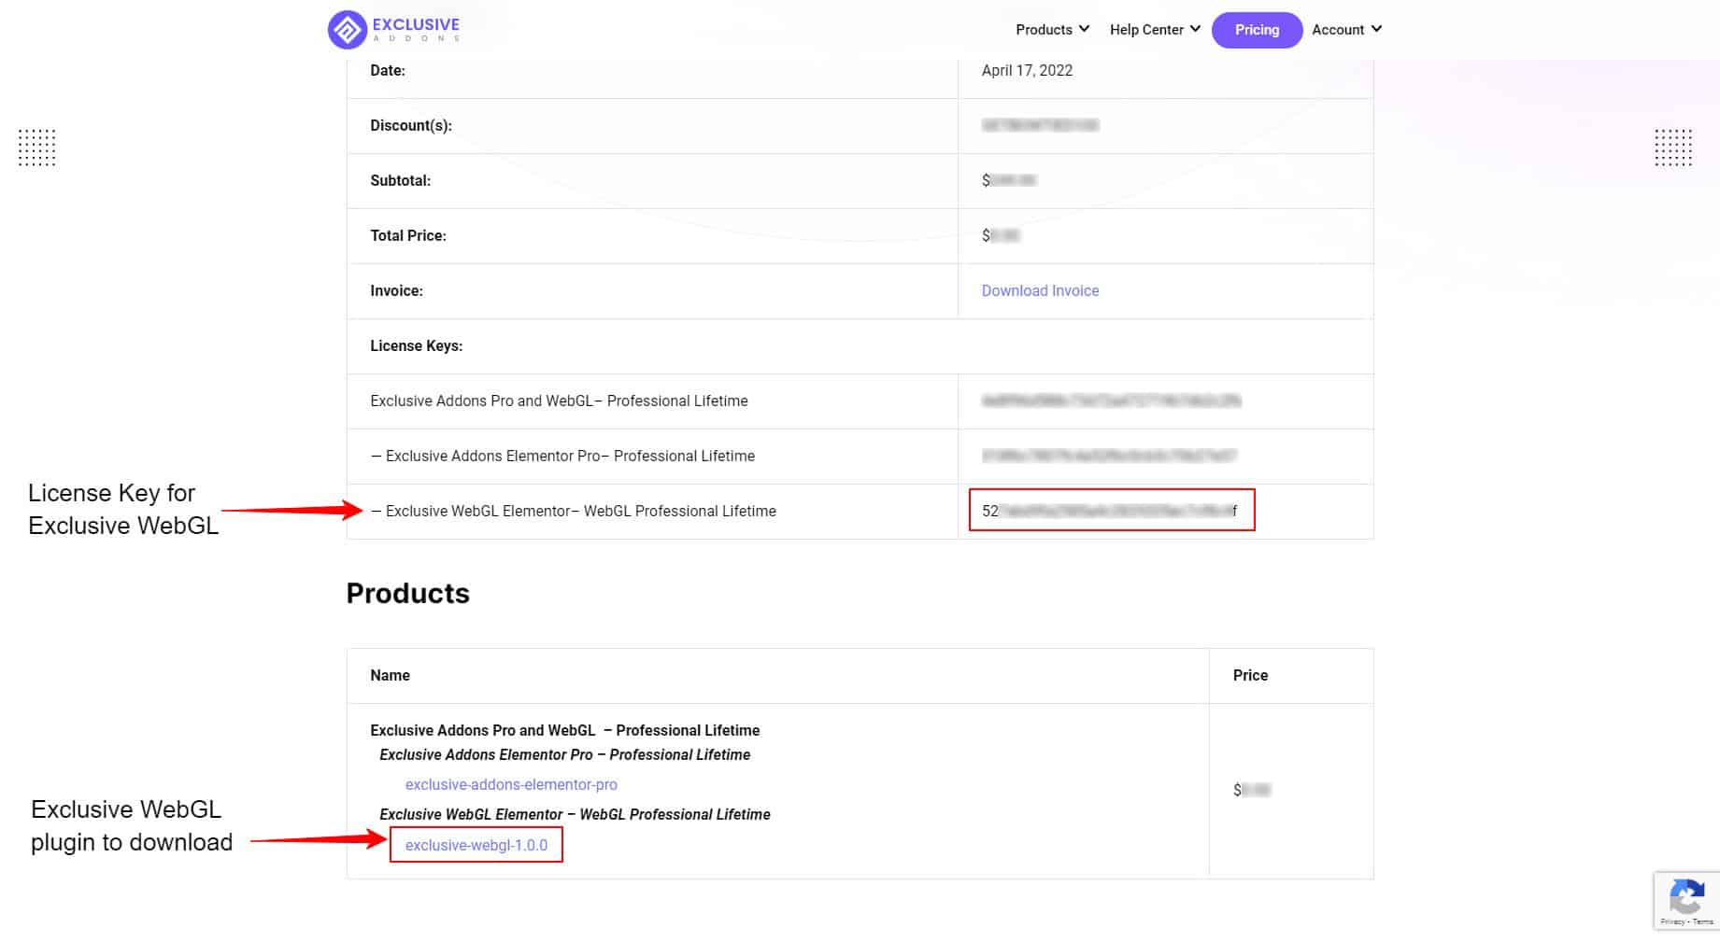
Task: Expand the Help Center menu
Action: tap(1155, 30)
